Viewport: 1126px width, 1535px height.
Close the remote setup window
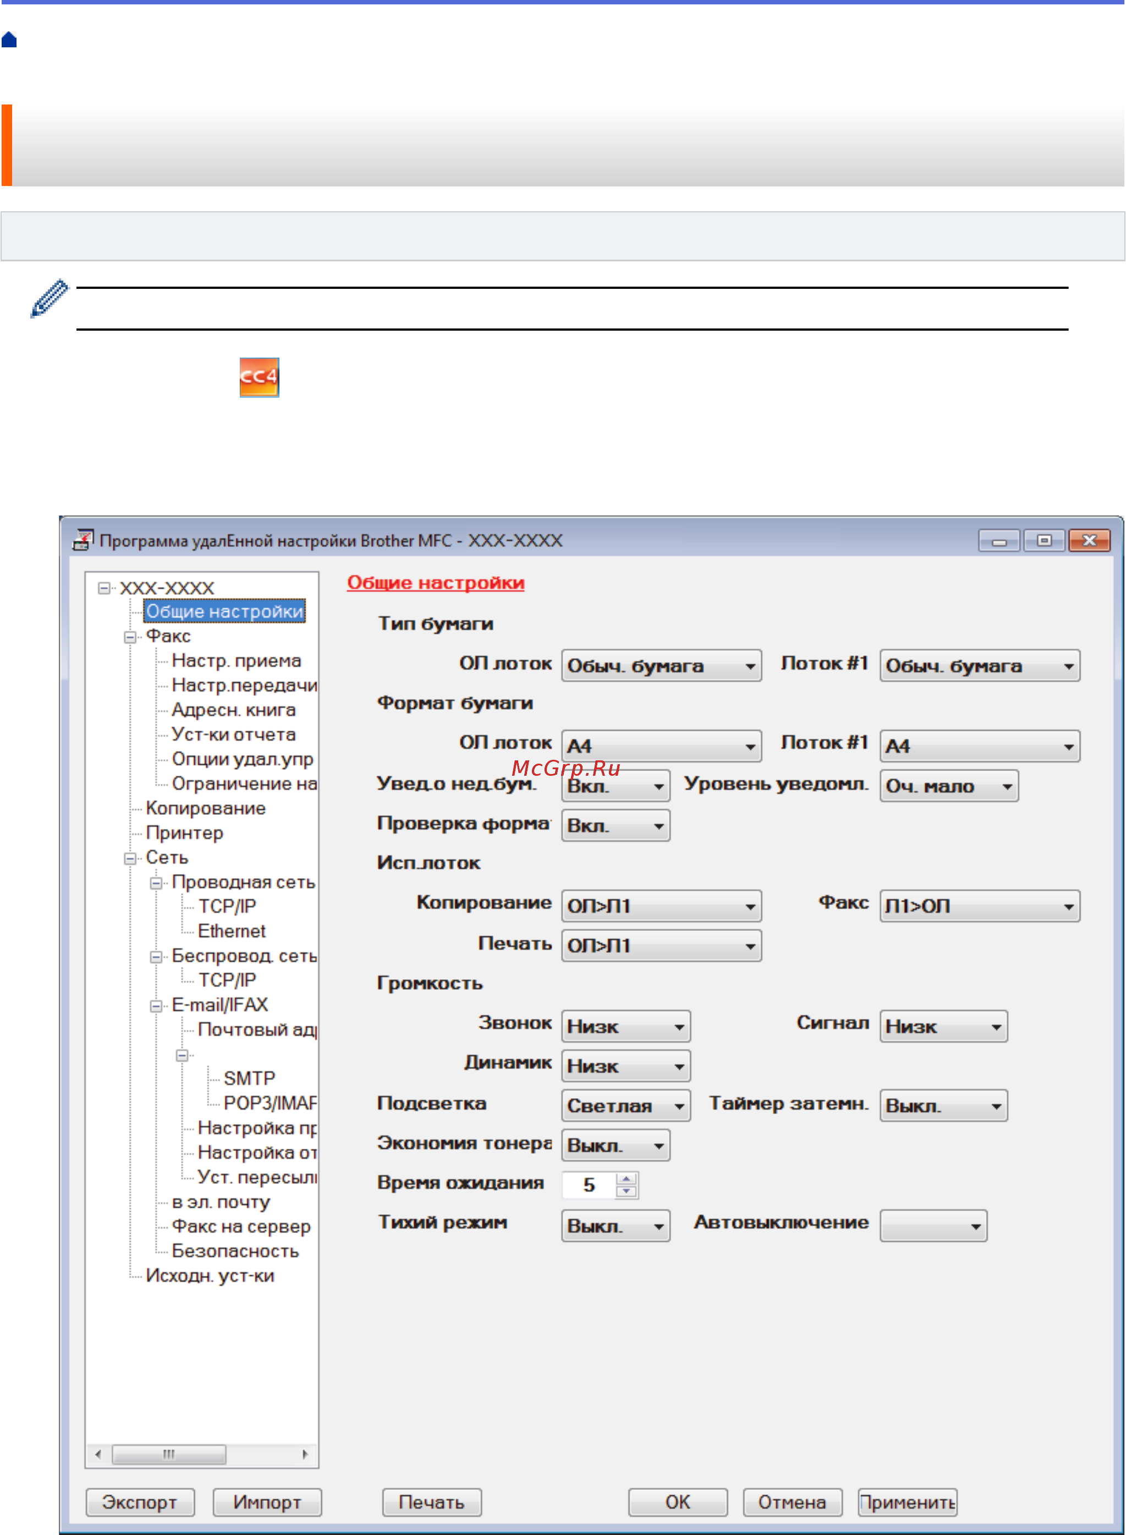(1089, 540)
